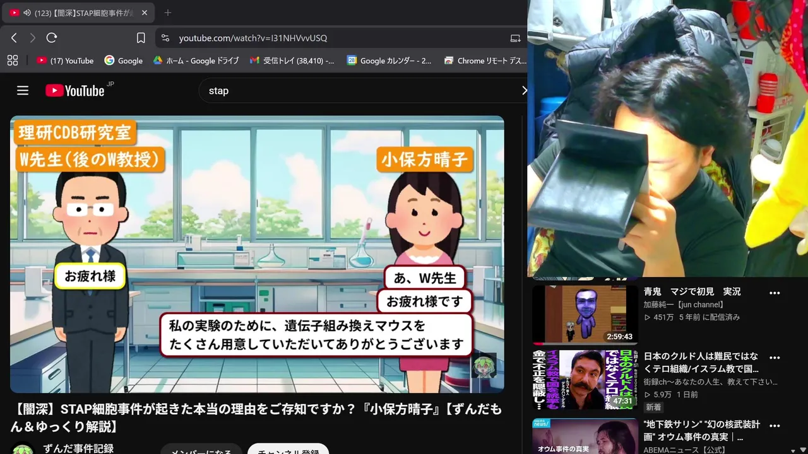Open a new browser tab

pos(167,13)
